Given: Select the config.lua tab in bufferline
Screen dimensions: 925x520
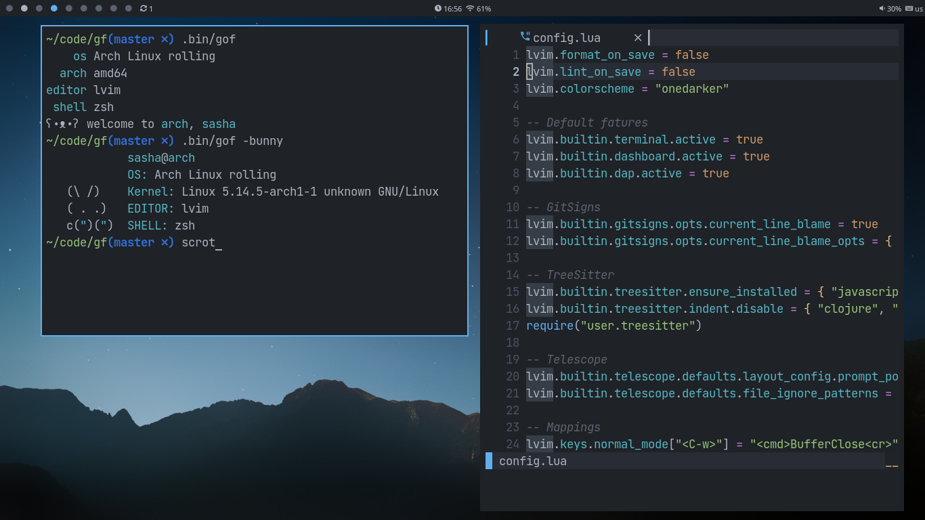Looking at the screenshot, I should coord(566,38).
